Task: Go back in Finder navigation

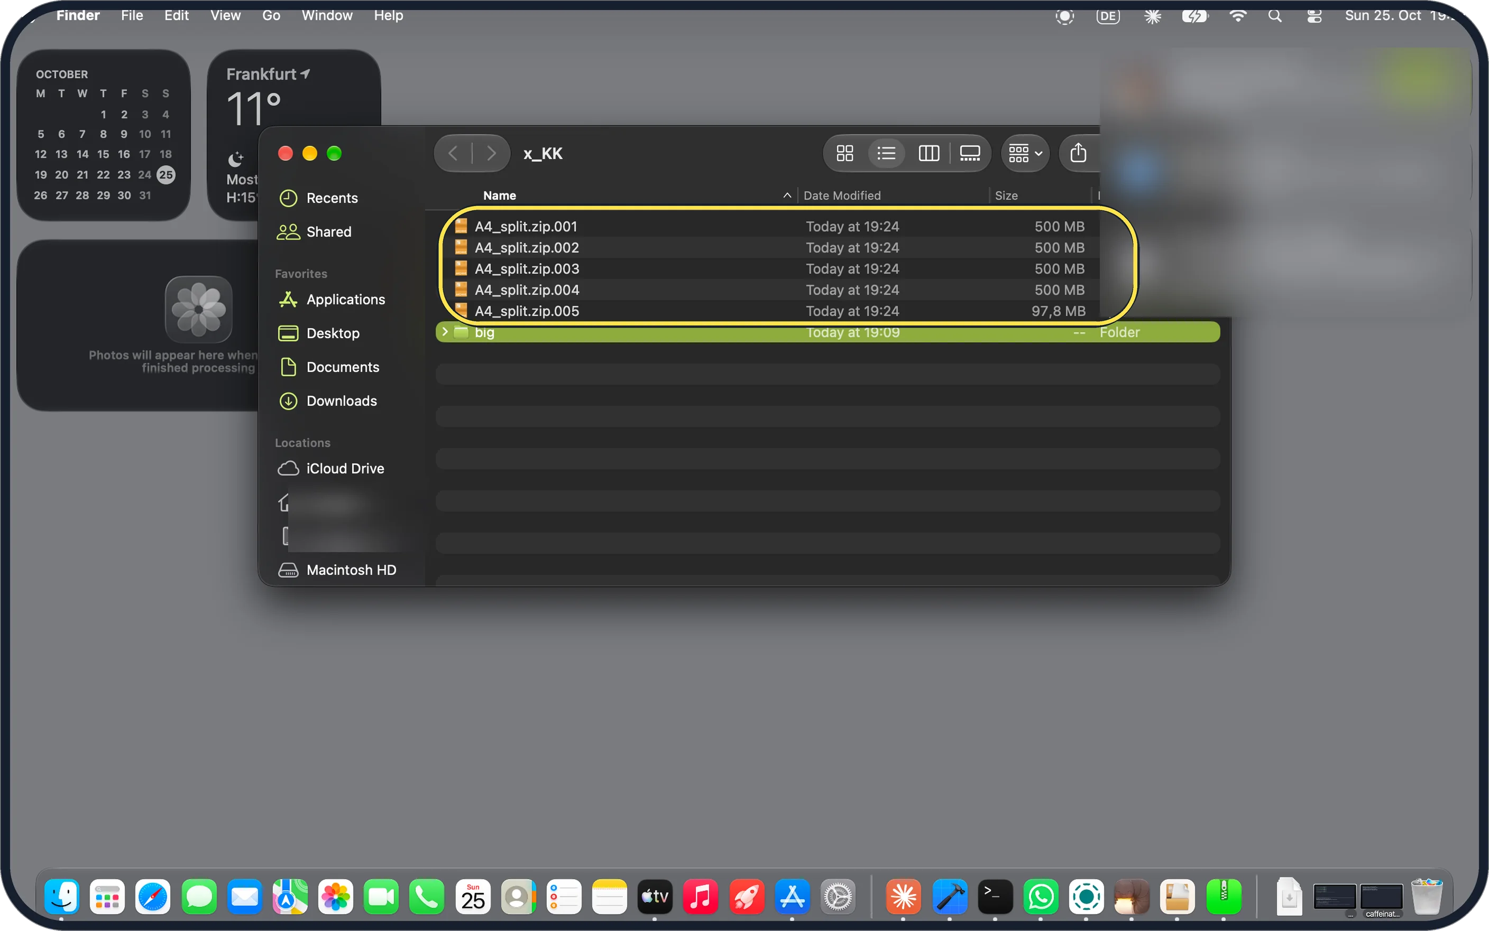Action: (453, 153)
